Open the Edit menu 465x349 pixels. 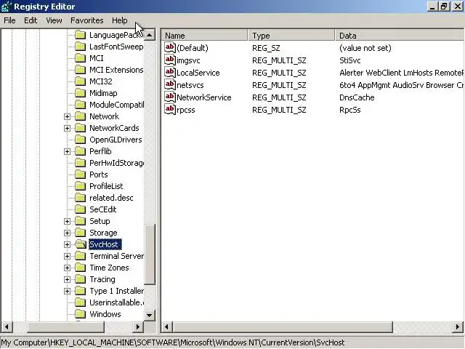tap(31, 20)
